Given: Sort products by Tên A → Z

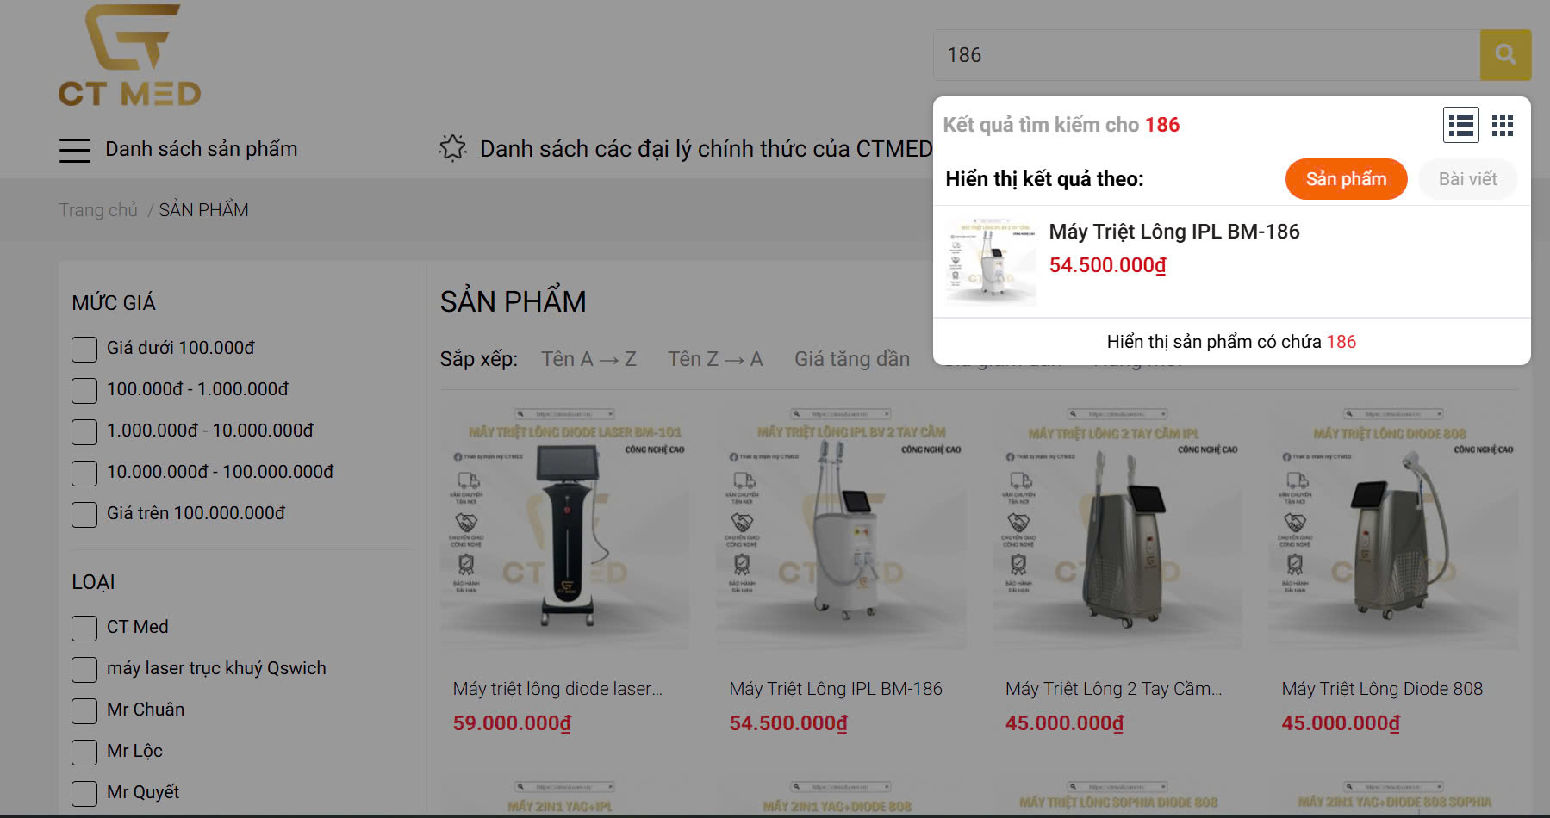Looking at the screenshot, I should point(588,359).
